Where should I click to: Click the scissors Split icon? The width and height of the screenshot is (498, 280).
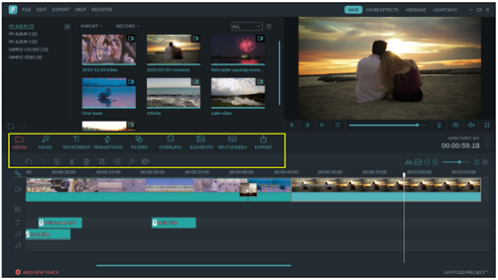point(72,162)
